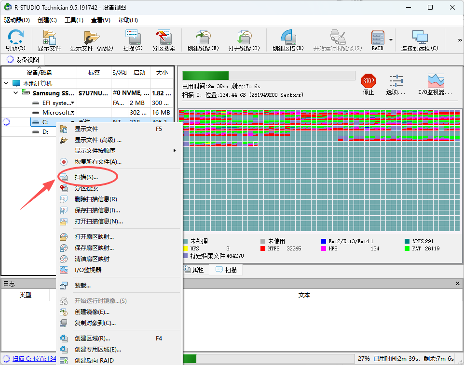Click the 刷新 (Refresh) toolbar icon
464x365 pixels.
pos(15,39)
